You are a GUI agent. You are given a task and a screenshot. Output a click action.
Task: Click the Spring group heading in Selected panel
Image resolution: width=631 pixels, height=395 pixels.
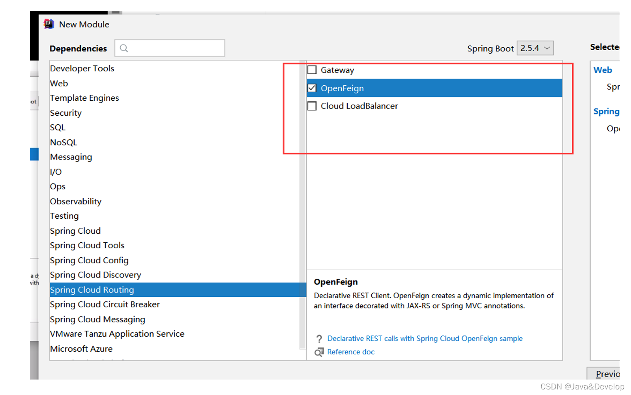(x=606, y=112)
